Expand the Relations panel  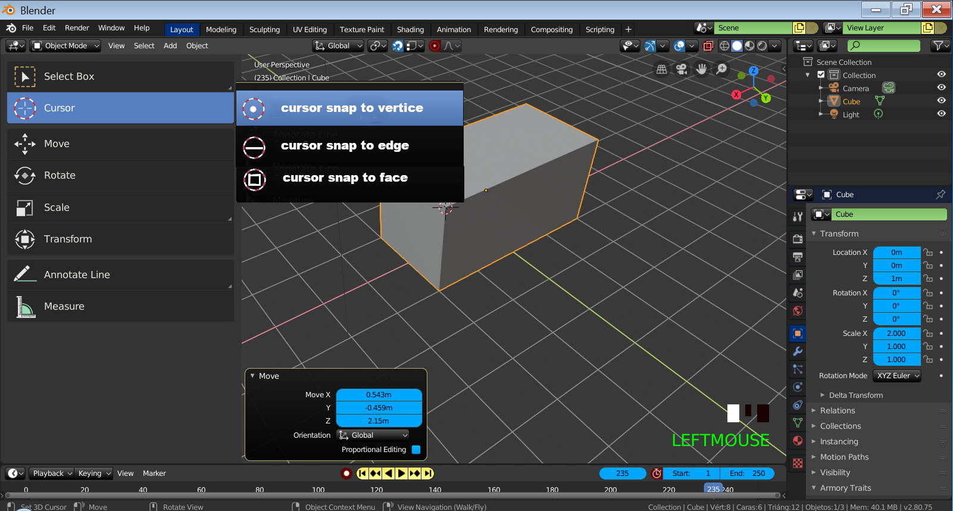pyautogui.click(x=837, y=410)
